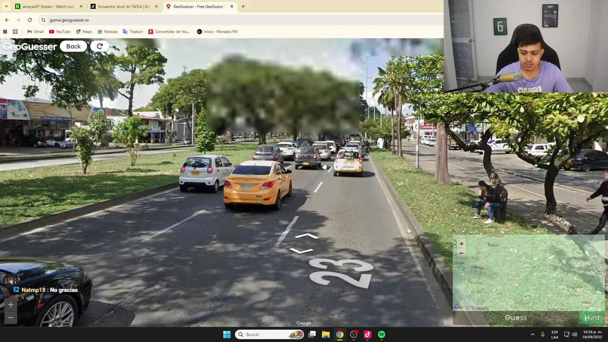Place a guess near Tulua on the map
The image size is (608, 342).
click(x=493, y=245)
